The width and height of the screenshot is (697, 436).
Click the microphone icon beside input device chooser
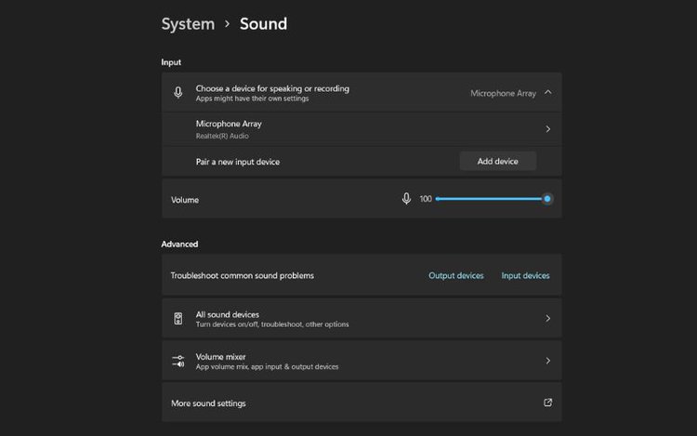point(178,92)
